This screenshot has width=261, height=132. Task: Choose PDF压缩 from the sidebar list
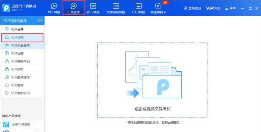[22, 53]
